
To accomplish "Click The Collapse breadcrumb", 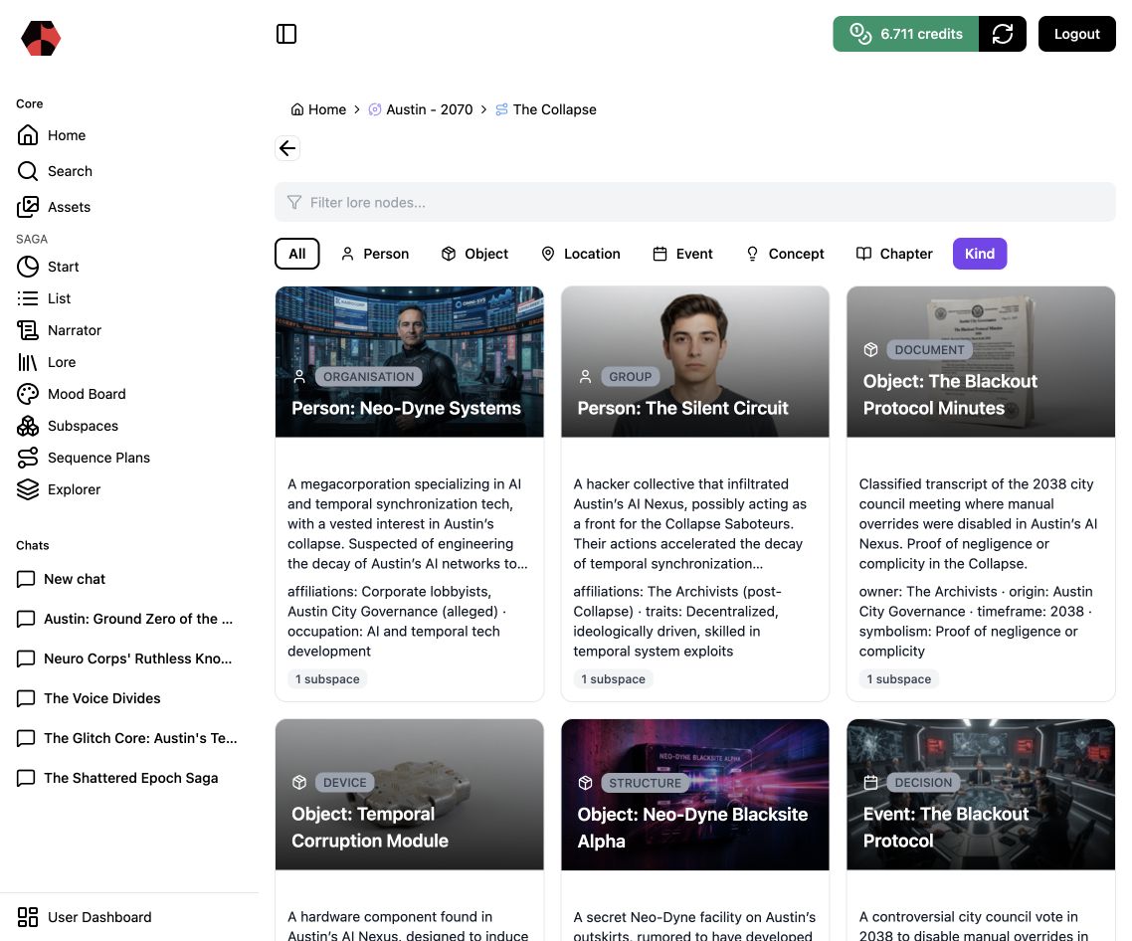I will 546,109.
